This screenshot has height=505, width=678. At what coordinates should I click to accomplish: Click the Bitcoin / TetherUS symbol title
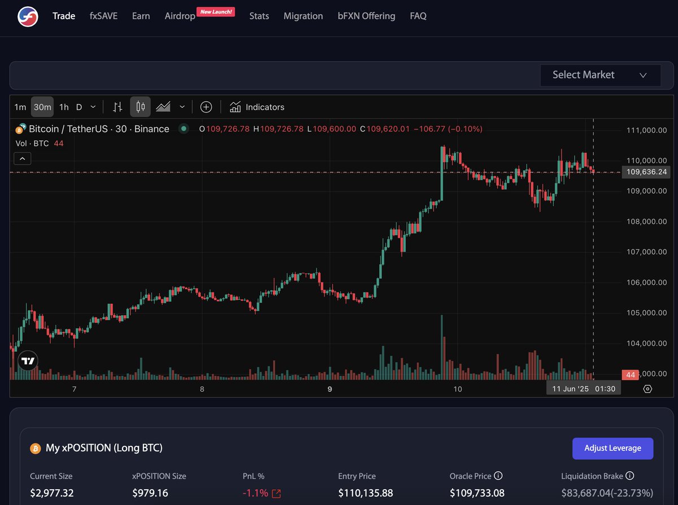coord(99,129)
